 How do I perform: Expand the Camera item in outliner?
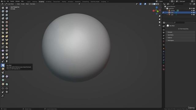pyautogui.click(x=167, y=11)
